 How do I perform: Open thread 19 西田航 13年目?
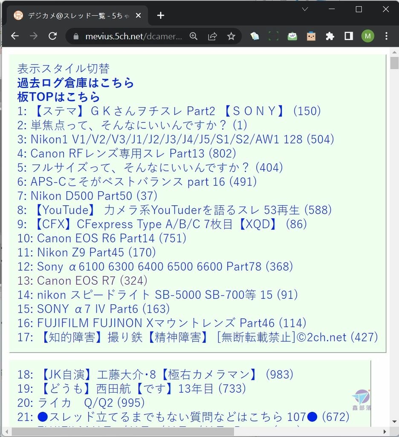click(131, 388)
